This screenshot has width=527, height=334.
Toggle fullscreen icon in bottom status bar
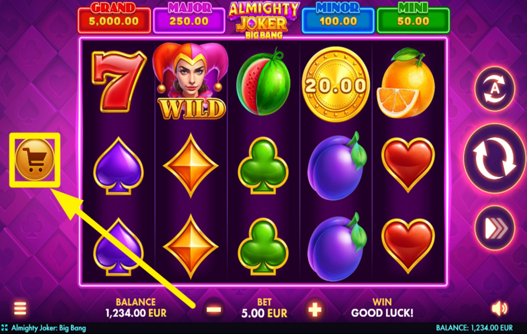[4, 328]
